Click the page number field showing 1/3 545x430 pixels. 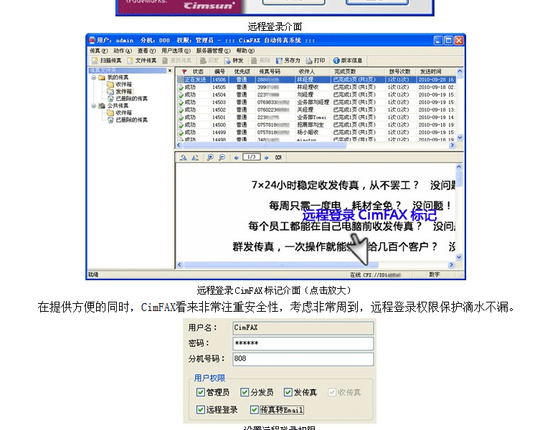pyautogui.click(x=251, y=157)
